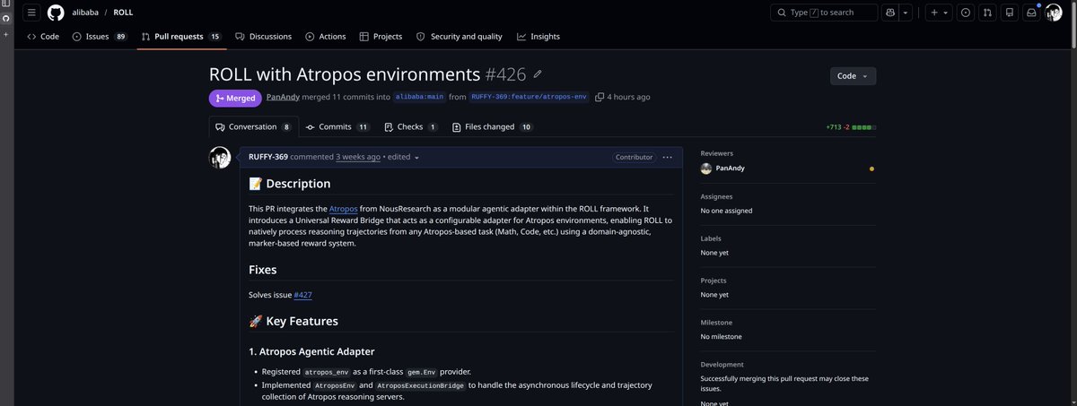Open the ROLL repository link
The height and width of the screenshot is (406, 1077).
pyautogui.click(x=123, y=13)
